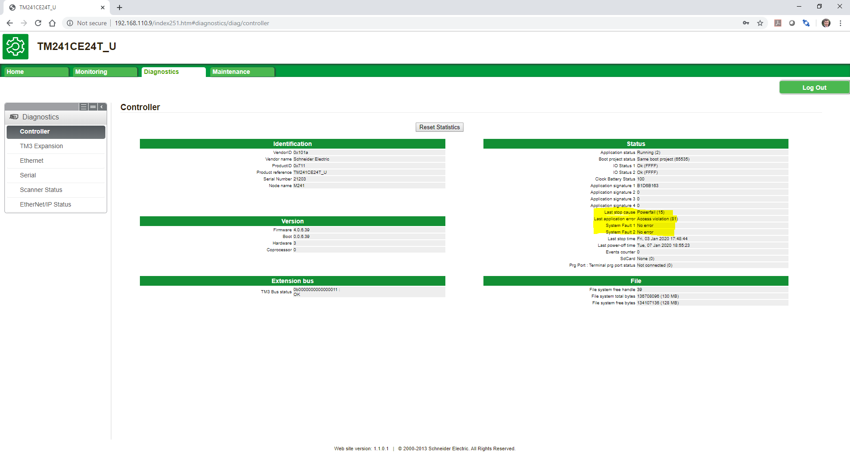Click the Version section header
Screen dimensions: 850x460
(x=293, y=221)
